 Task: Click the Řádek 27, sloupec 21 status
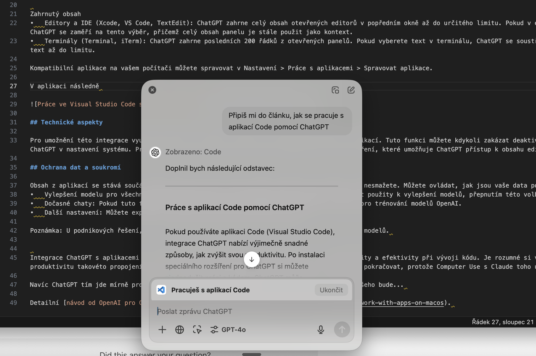click(x=503, y=322)
